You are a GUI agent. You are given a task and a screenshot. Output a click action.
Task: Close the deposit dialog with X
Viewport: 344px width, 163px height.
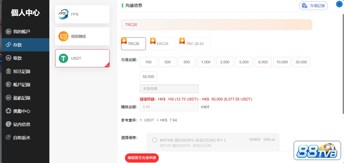click(339, 4)
